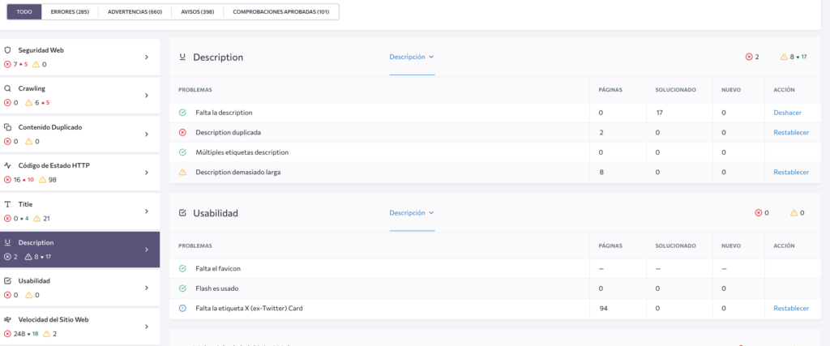Image resolution: width=830 pixels, height=346 pixels.
Task: Select Velocidad del Sitio Web in sidebar
Action: (80, 327)
